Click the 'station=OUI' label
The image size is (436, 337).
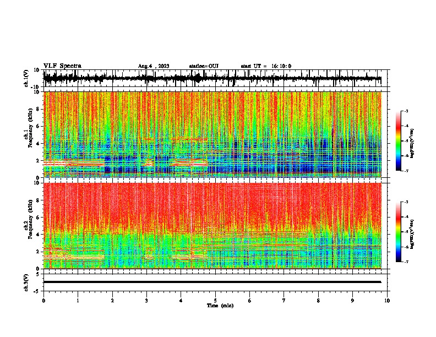pos(204,66)
